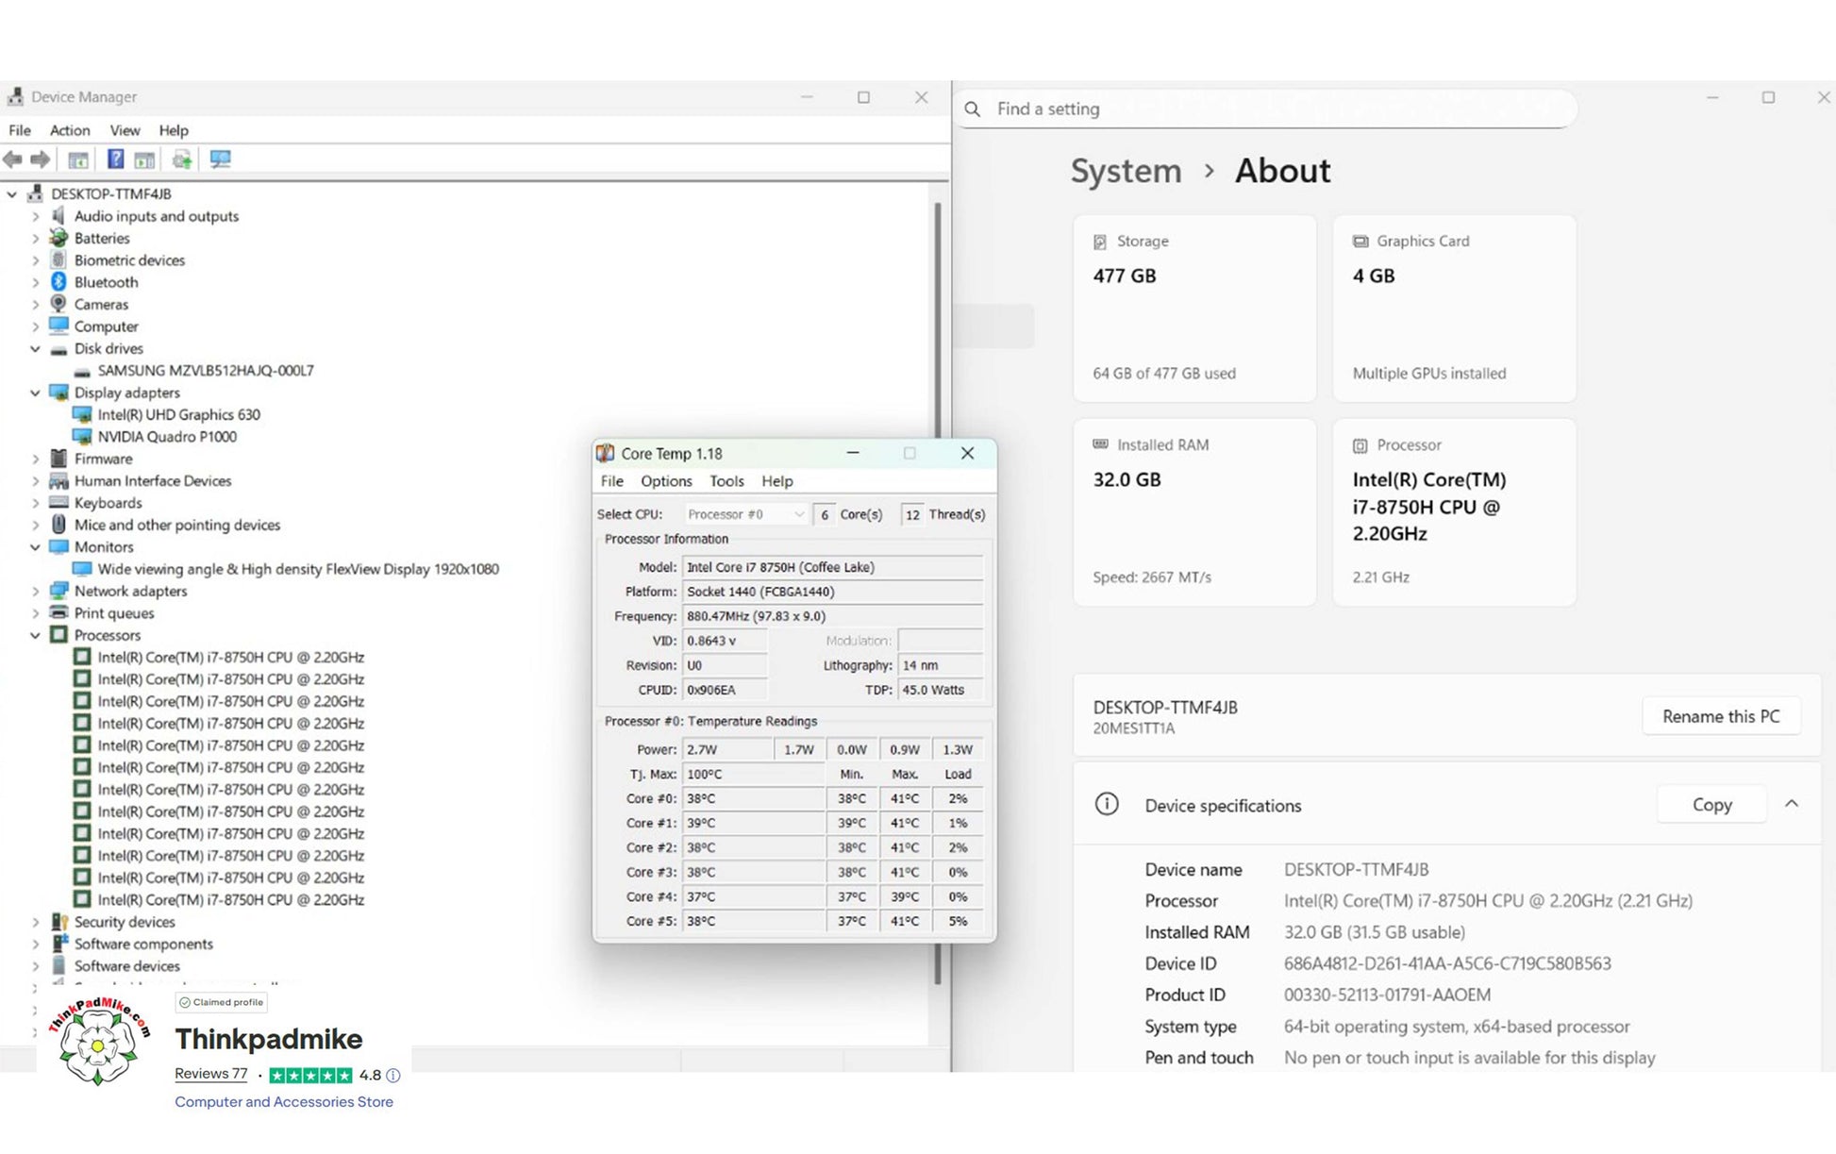Click Show/Hide Console Tree toolbar icon

click(x=78, y=159)
